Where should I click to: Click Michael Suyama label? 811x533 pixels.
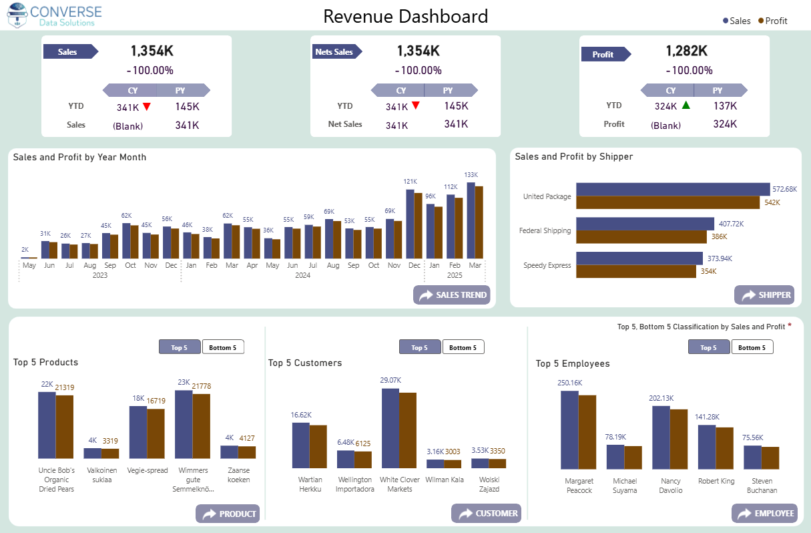[625, 486]
